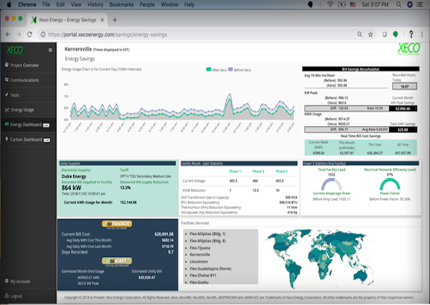The height and width of the screenshot is (305, 430).
Task: Click the All Time savings value
Action: (403, 153)
